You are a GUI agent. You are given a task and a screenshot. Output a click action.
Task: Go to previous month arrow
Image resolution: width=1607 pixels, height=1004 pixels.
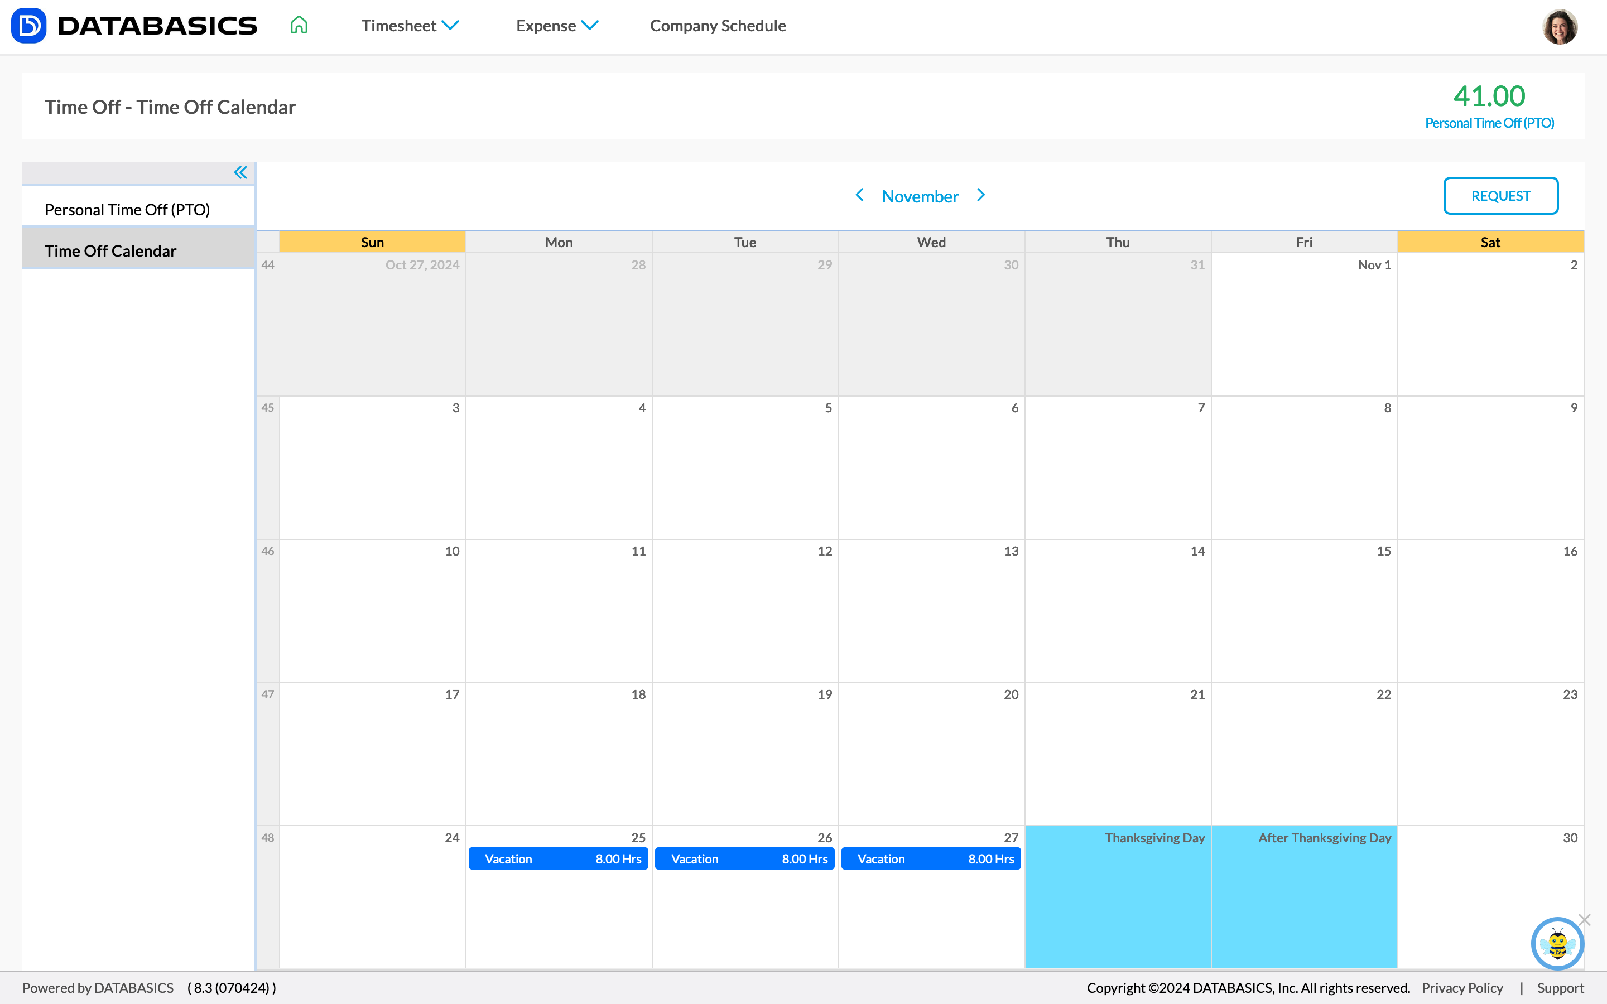click(859, 195)
